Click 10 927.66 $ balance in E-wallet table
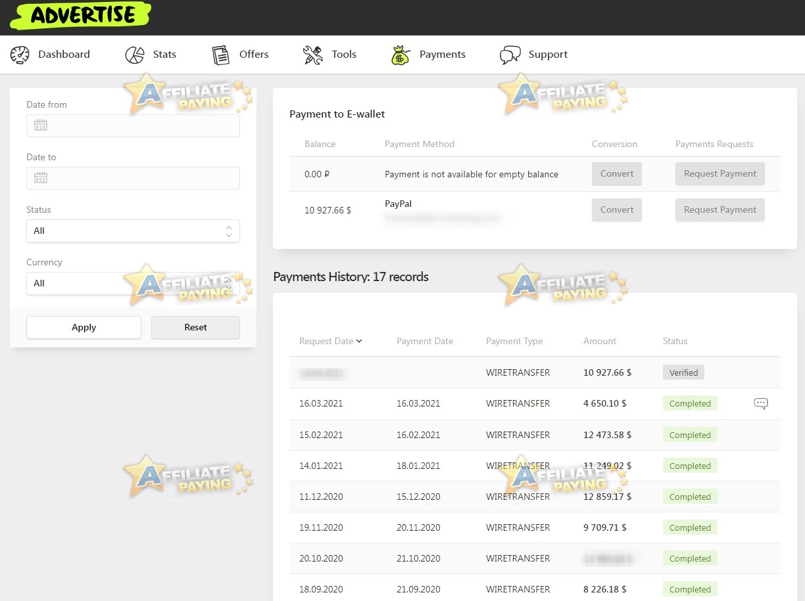Viewport: 805px width, 601px height. (x=328, y=210)
